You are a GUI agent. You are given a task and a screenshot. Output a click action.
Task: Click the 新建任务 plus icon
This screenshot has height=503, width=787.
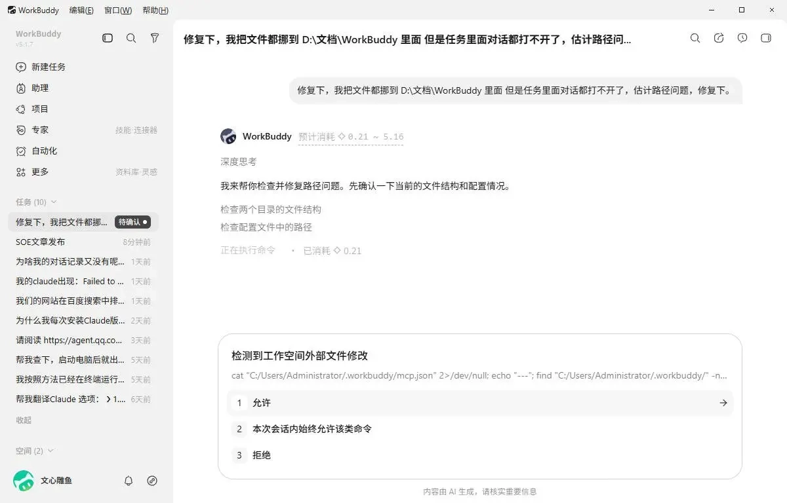click(20, 67)
